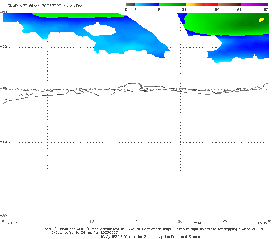Select the green segment of the color bar
The width and height of the screenshot is (272, 239).
coord(172,4)
